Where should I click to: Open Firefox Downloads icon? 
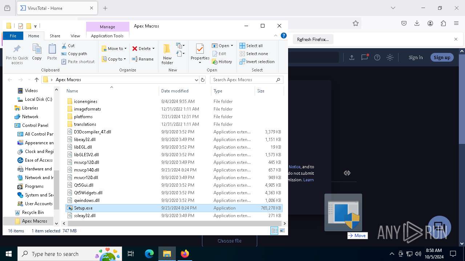[417, 23]
